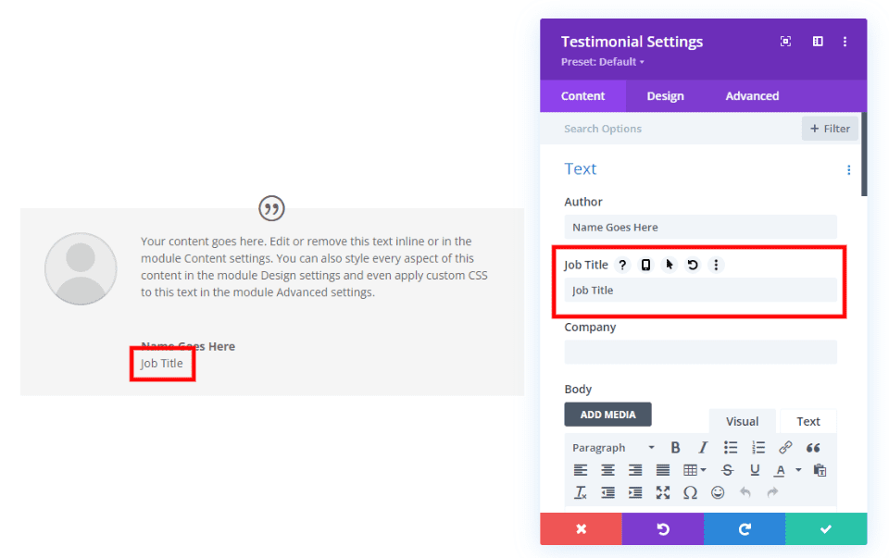Open the Paragraph format dropdown
This screenshot has width=889, height=558.
(613, 448)
